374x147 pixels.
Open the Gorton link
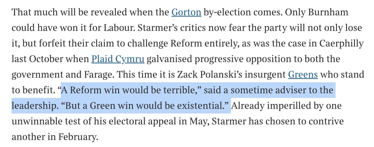pyautogui.click(x=186, y=12)
